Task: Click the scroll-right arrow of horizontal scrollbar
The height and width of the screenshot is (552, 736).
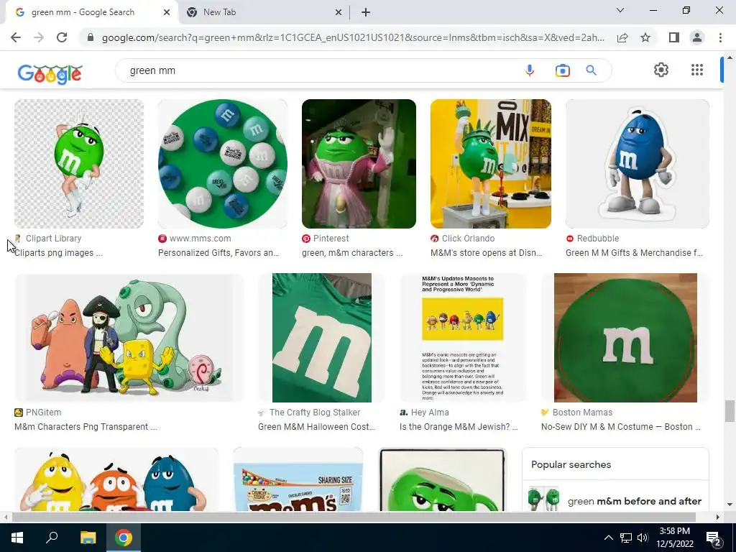Action: coord(718,517)
